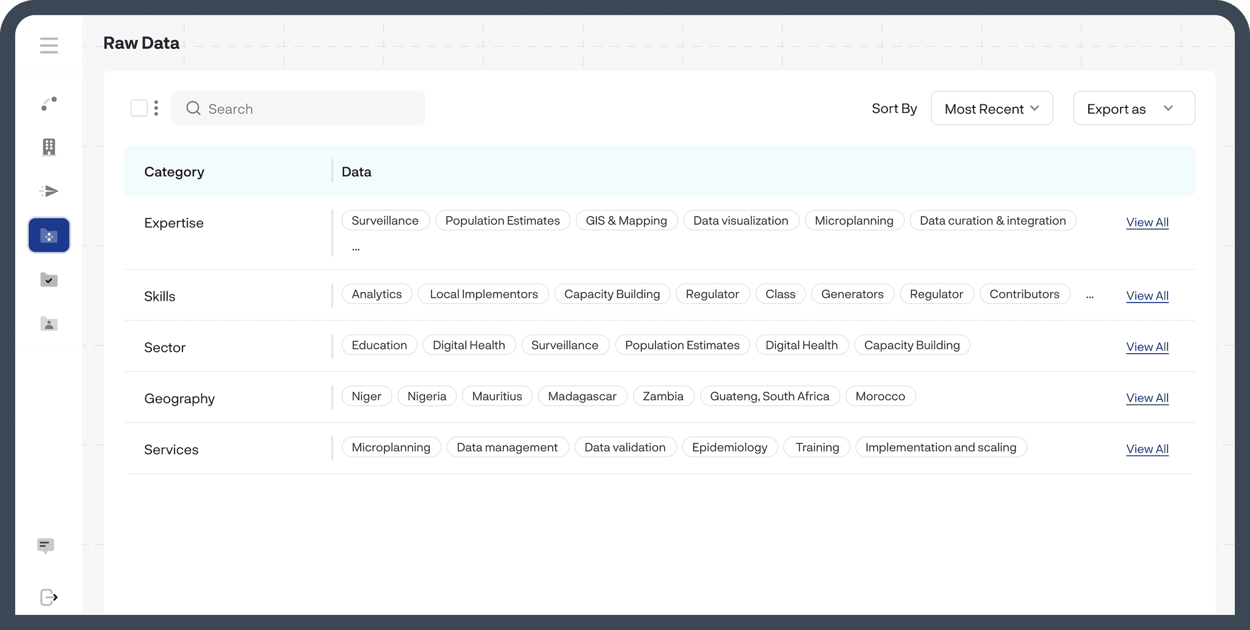Viewport: 1250px width, 630px height.
Task: Open the send paper plane icon
Action: coord(49,192)
